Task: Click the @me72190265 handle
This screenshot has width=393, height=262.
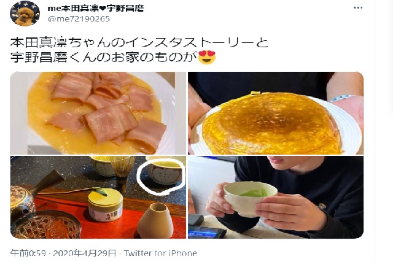Action: click(x=79, y=19)
